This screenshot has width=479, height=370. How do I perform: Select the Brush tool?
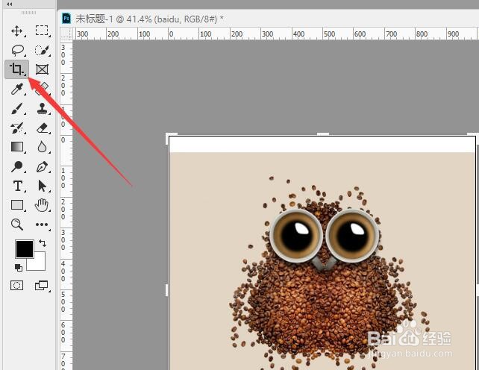pyautogui.click(x=17, y=109)
